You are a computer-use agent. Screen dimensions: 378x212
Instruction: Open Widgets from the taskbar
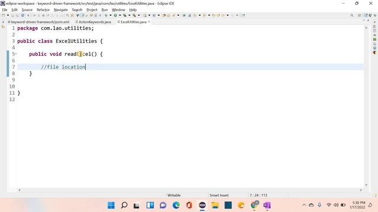(x=150, y=206)
